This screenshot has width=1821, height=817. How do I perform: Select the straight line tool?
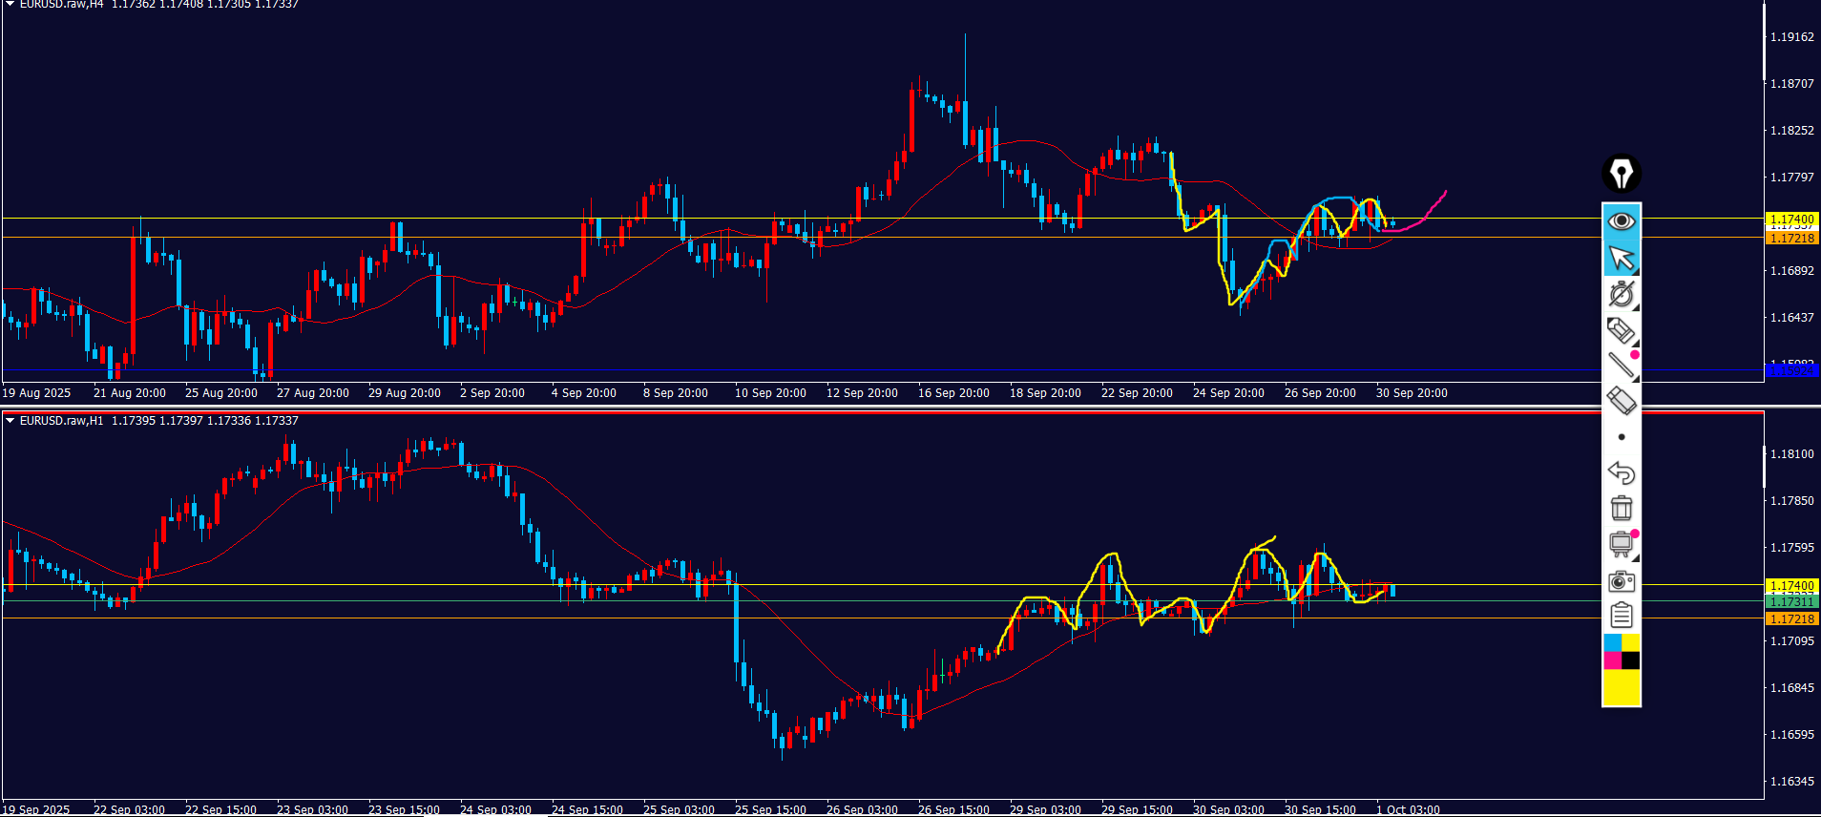click(x=1621, y=366)
